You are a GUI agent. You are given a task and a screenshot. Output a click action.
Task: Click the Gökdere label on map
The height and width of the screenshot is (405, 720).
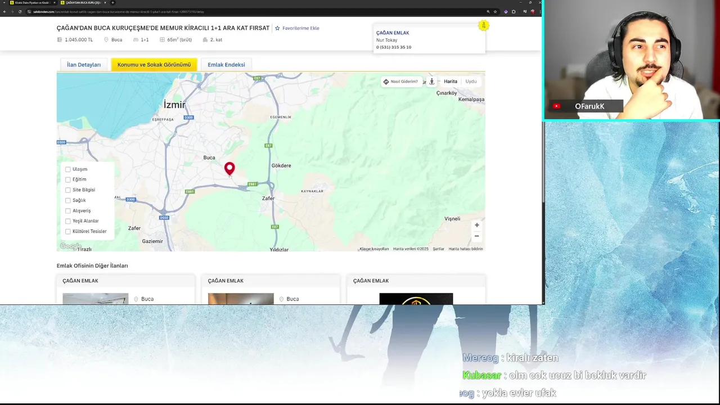point(281,165)
